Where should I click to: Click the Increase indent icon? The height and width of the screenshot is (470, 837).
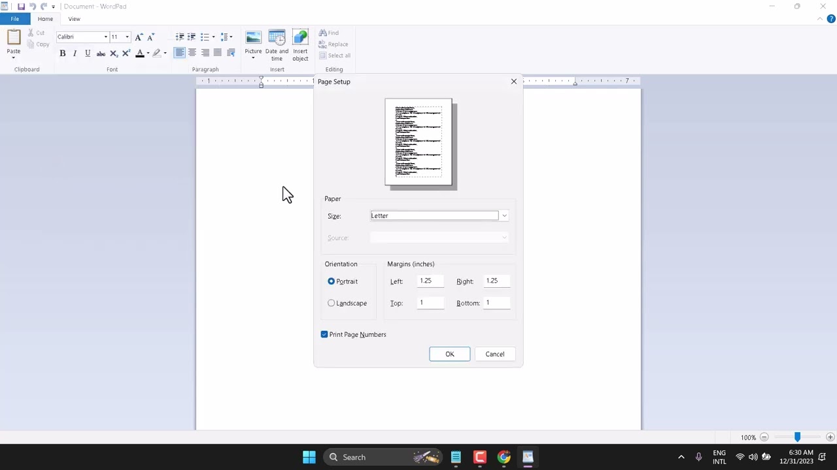pos(192,37)
